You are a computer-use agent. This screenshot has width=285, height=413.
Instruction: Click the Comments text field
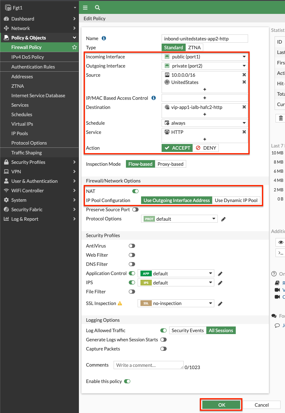point(149,365)
